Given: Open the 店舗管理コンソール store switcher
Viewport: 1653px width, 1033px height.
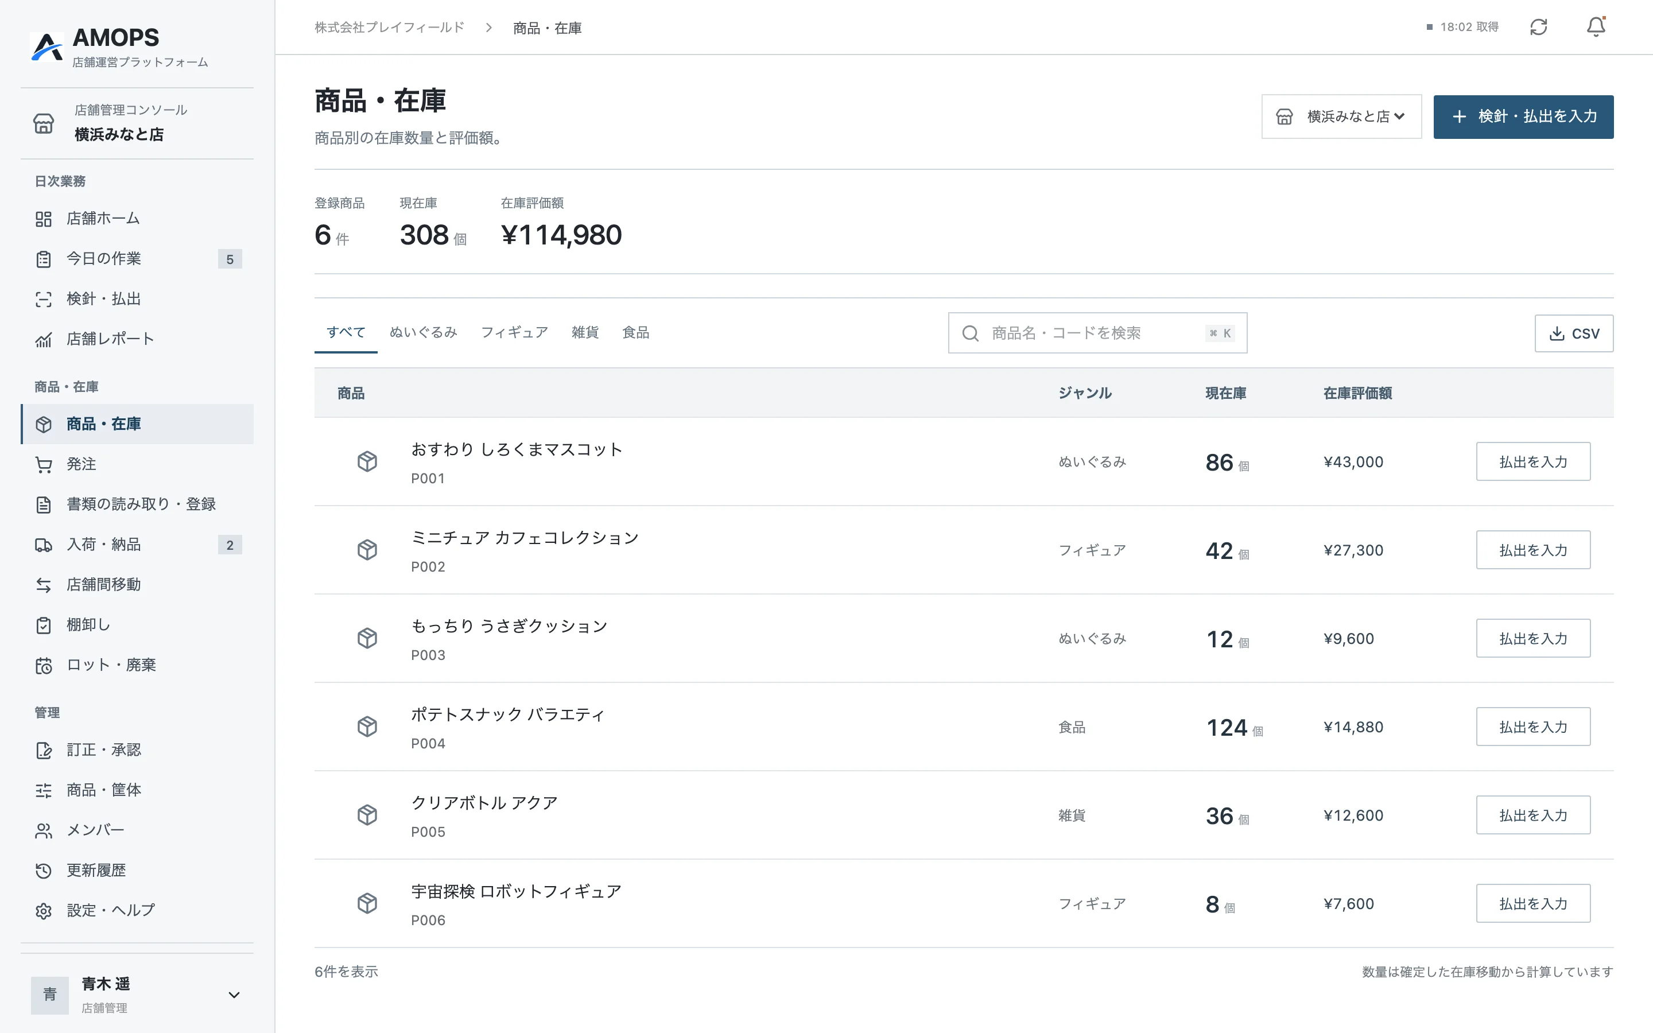Looking at the screenshot, I should [137, 123].
